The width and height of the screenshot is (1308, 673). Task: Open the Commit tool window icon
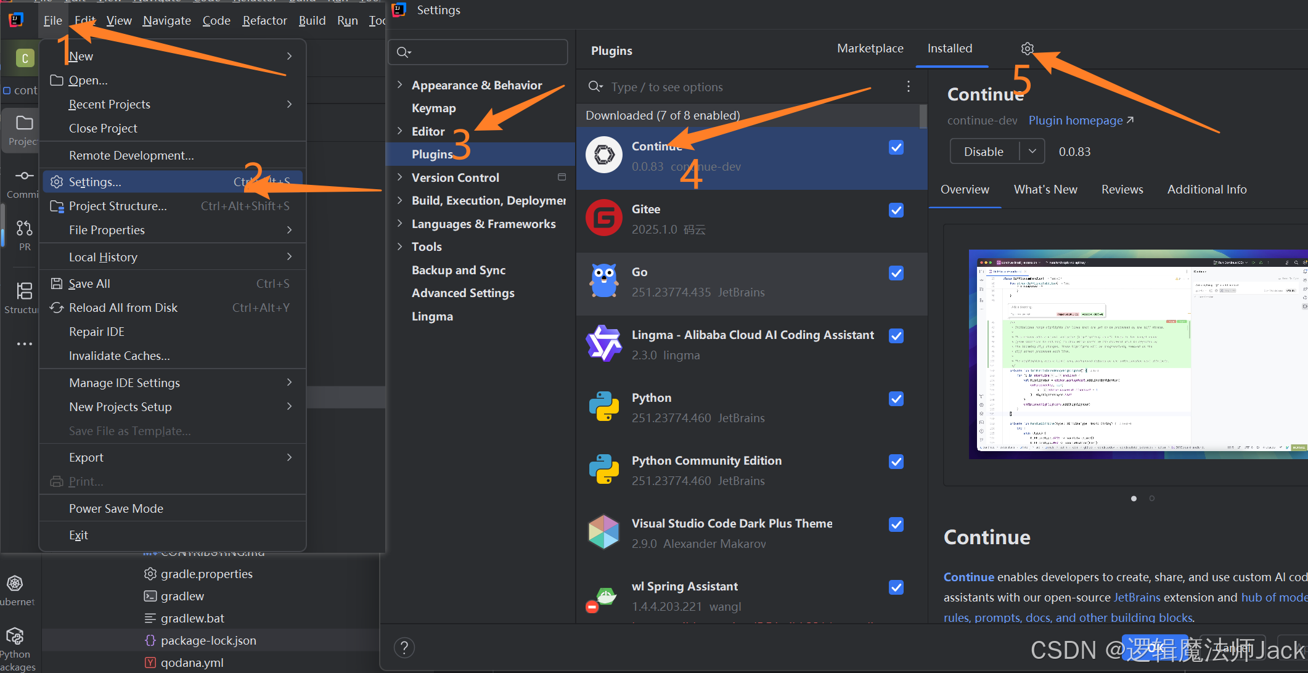pos(24,176)
